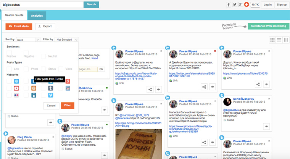This screenshot has height=159, width=290.
Task: Click the orange plus share icon
Action: pyautogui.click(x=246, y=5)
